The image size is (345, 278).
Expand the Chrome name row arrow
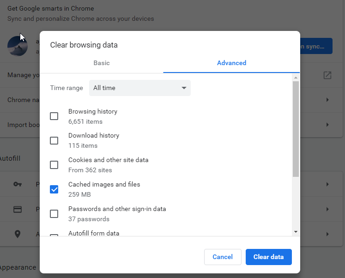click(327, 100)
